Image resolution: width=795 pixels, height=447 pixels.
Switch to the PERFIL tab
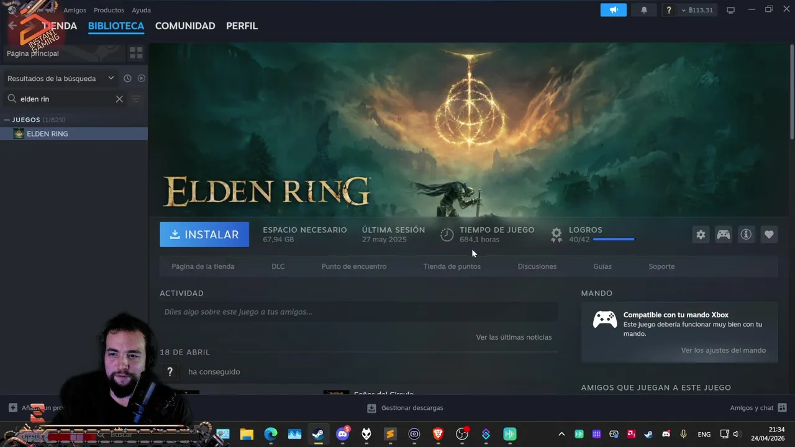click(242, 26)
